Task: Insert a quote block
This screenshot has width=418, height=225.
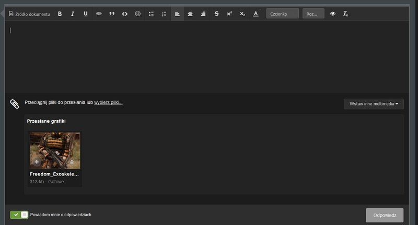Action: [112, 14]
